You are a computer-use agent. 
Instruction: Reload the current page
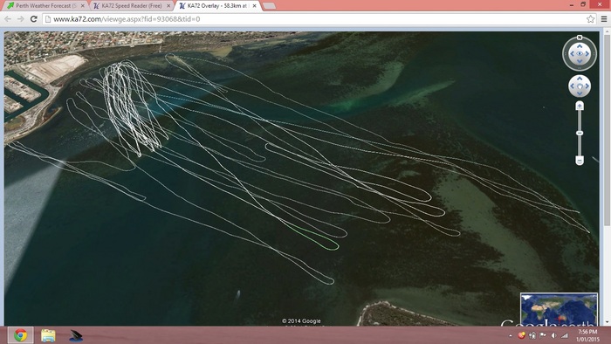tap(34, 19)
